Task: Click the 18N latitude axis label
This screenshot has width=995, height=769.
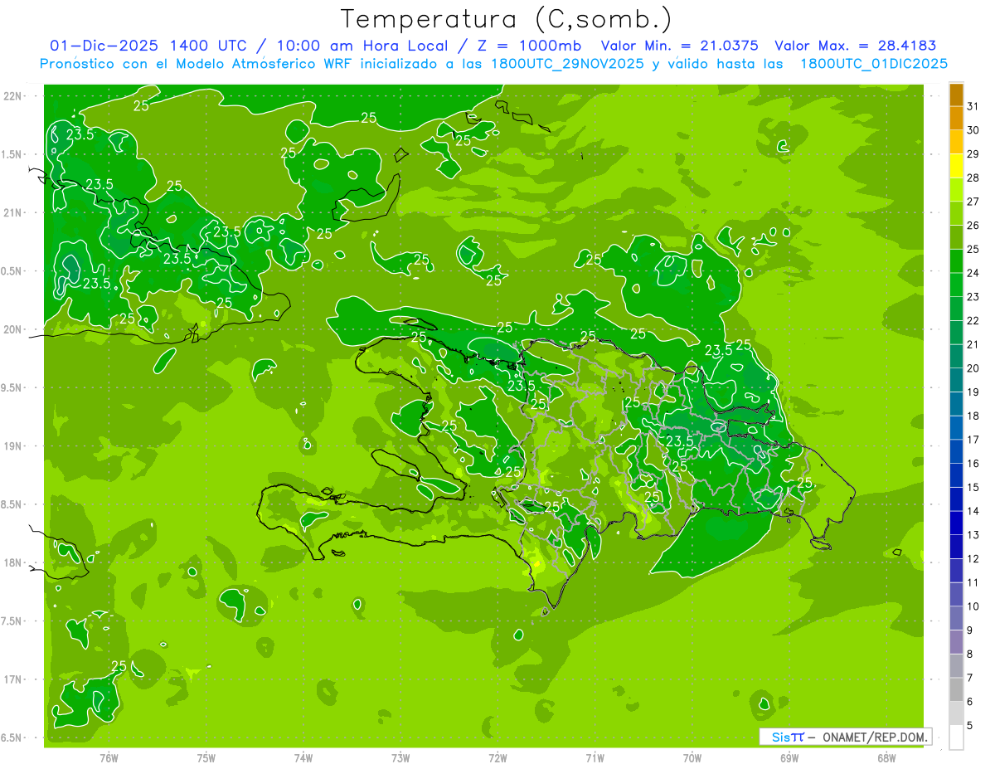Action: [x=12, y=562]
